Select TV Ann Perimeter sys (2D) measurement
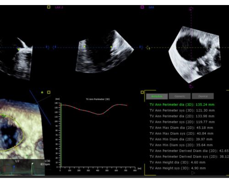This screenshot has width=229, height=183. pyautogui.click(x=182, y=122)
